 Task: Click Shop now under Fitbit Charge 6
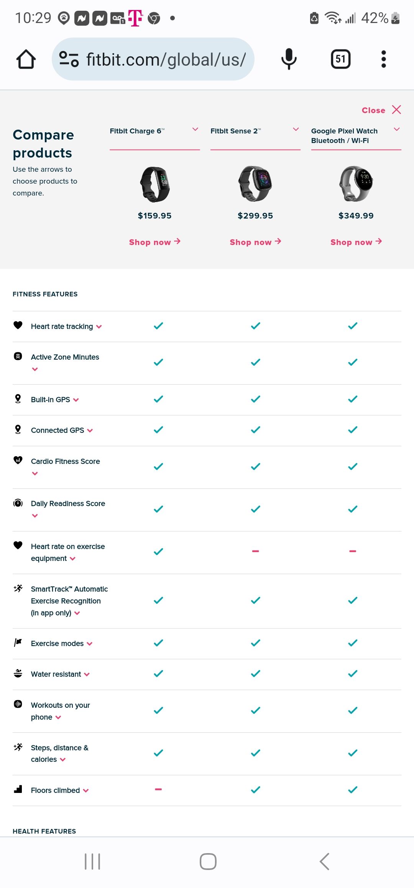[154, 242]
